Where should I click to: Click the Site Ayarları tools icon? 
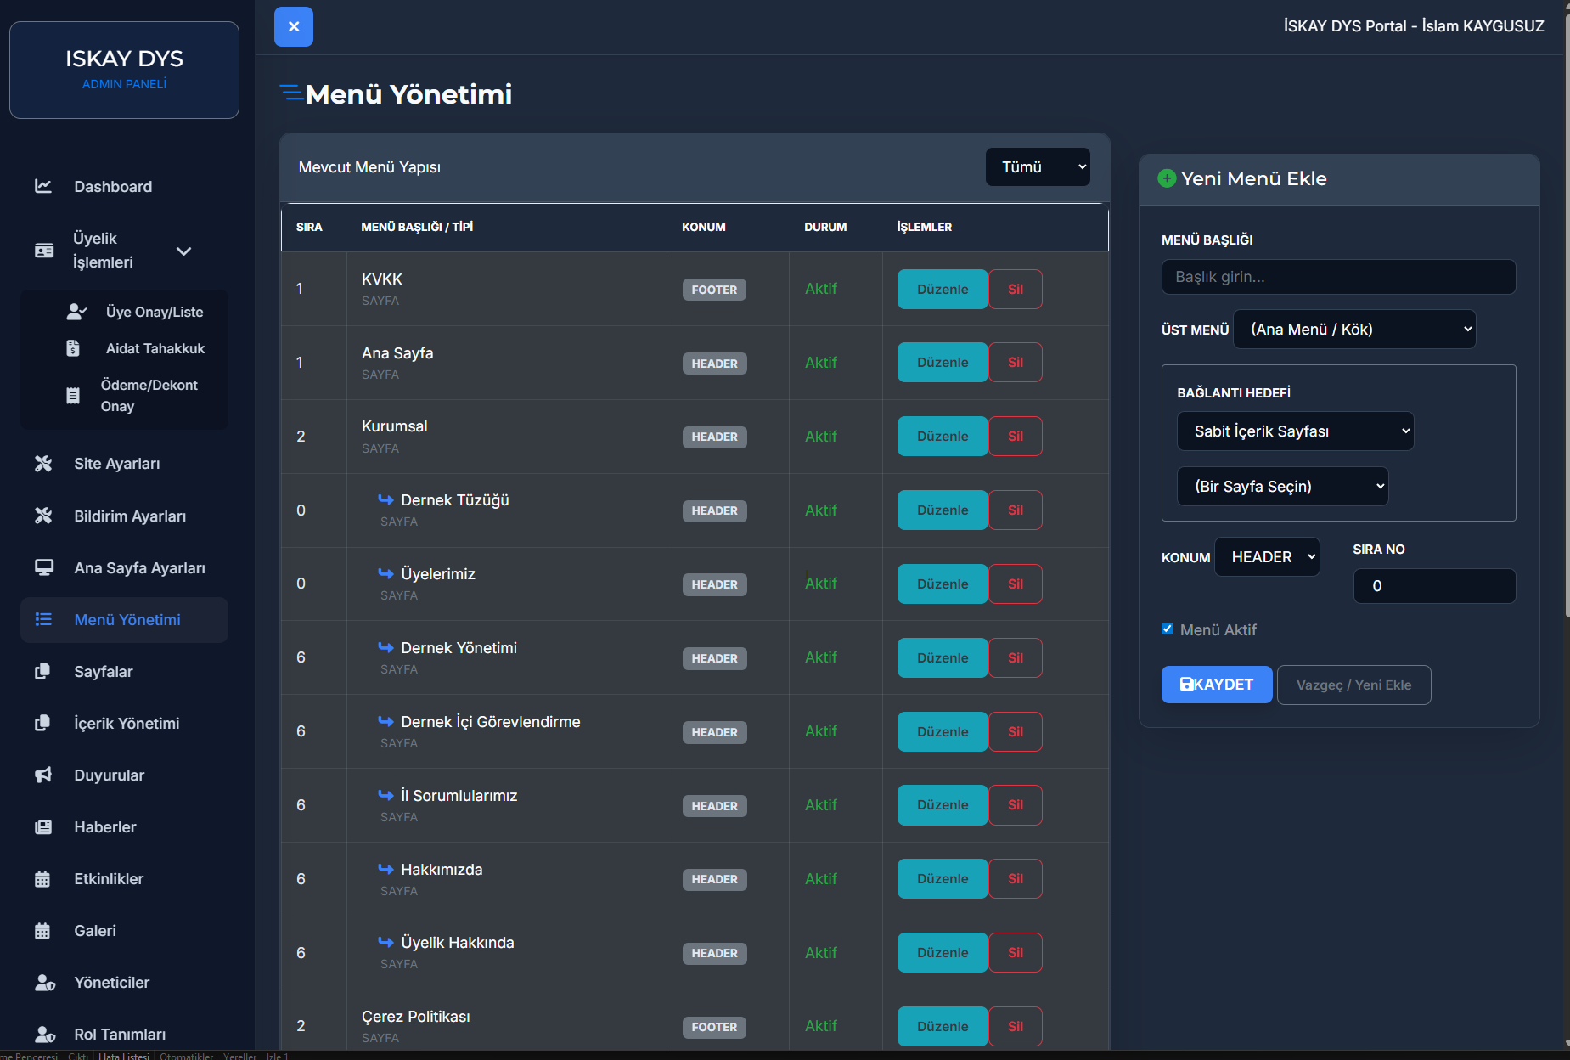pyautogui.click(x=43, y=464)
